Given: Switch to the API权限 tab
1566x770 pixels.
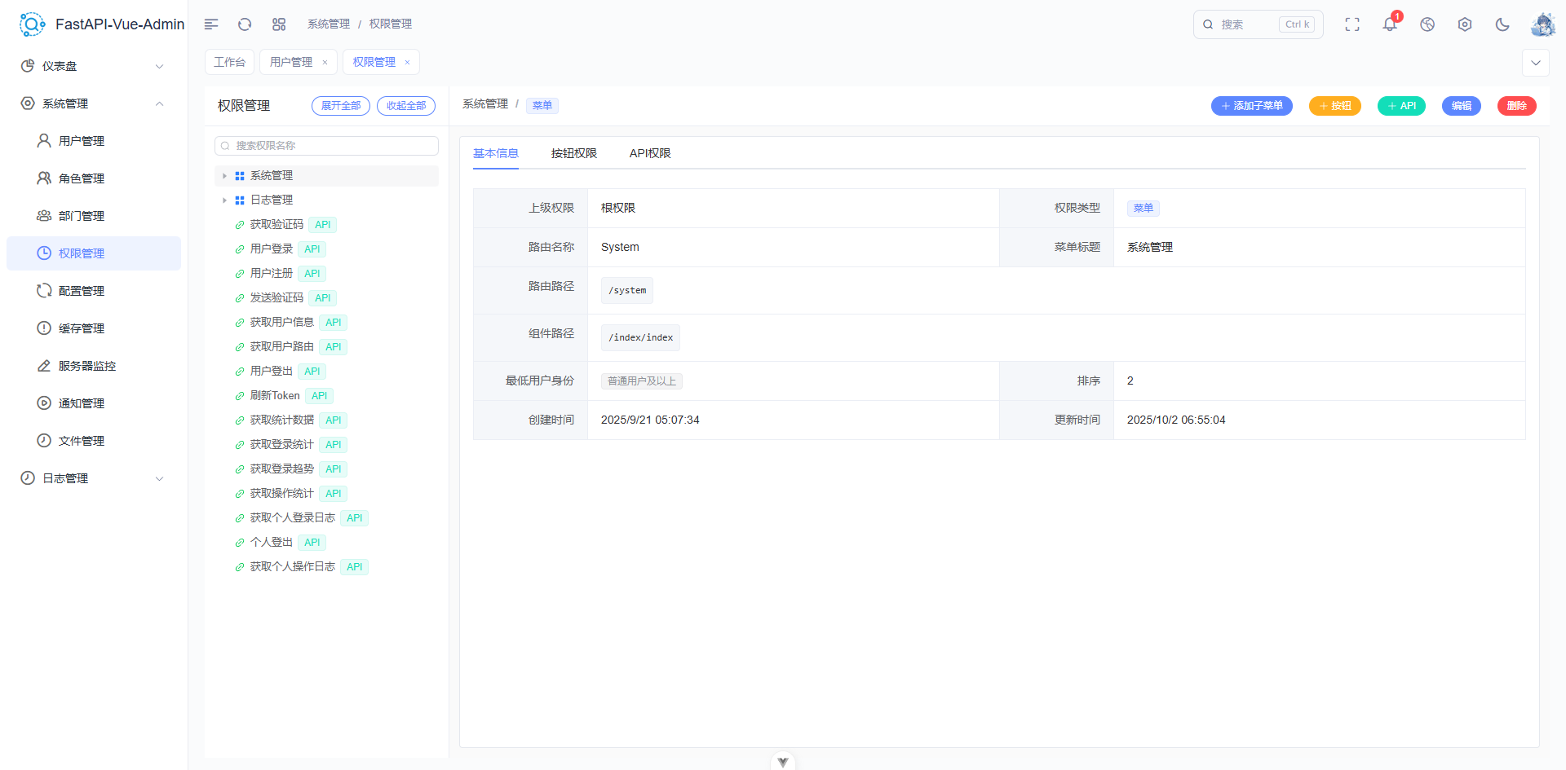Looking at the screenshot, I should (649, 153).
